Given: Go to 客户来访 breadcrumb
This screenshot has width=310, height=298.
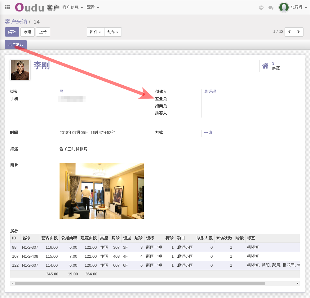Looking at the screenshot, I should pyautogui.click(x=16, y=22).
